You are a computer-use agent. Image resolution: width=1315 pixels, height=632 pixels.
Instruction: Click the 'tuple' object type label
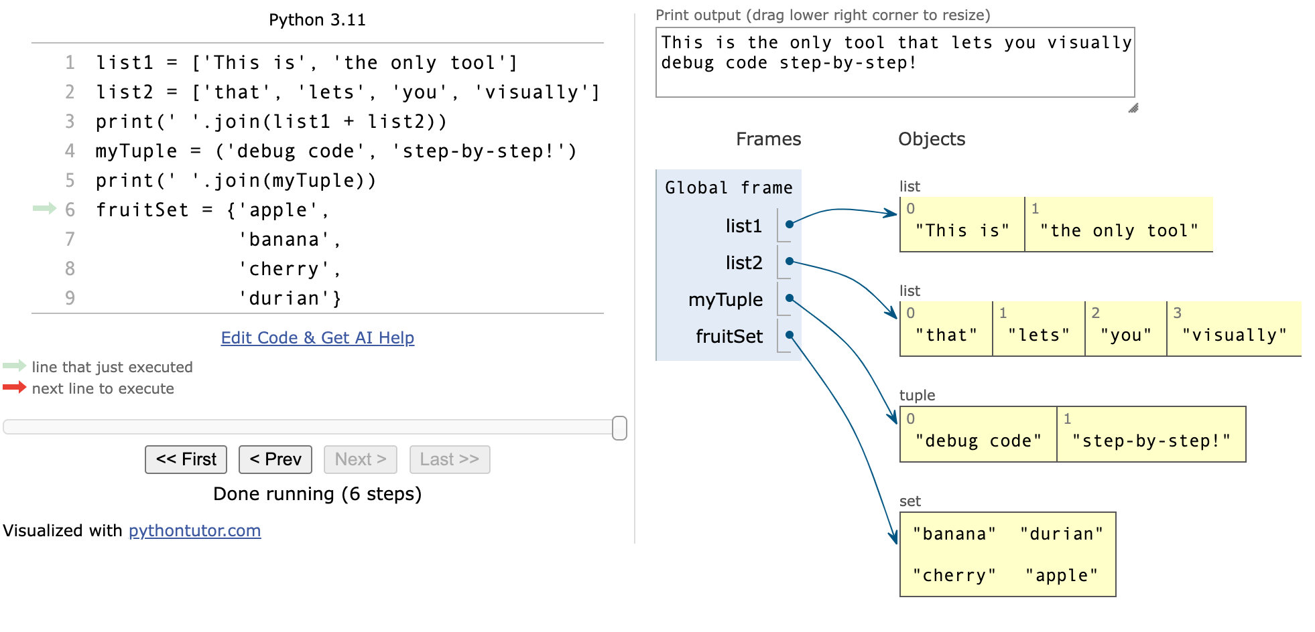917,395
